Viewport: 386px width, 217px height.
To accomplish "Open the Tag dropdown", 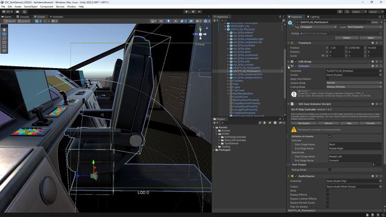I will coord(318,27).
